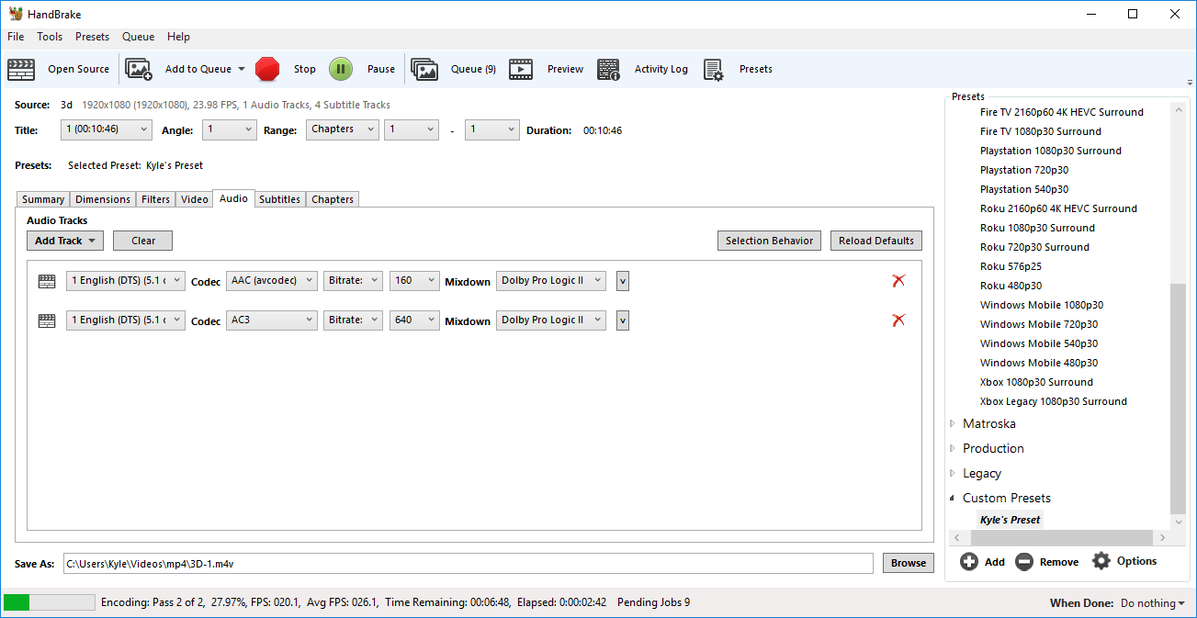Expand advanced options of the AC3 track
The height and width of the screenshot is (618, 1197).
pos(623,320)
